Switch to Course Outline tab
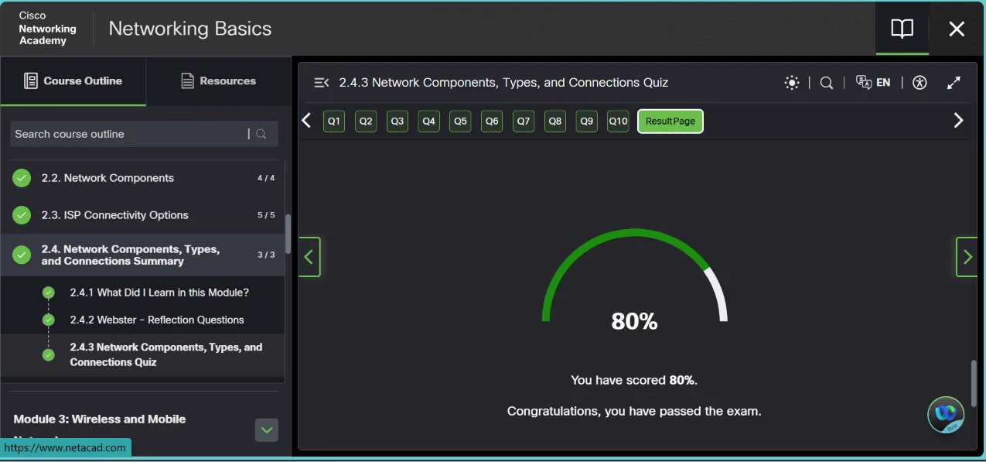This screenshot has height=462, width=986. (73, 80)
